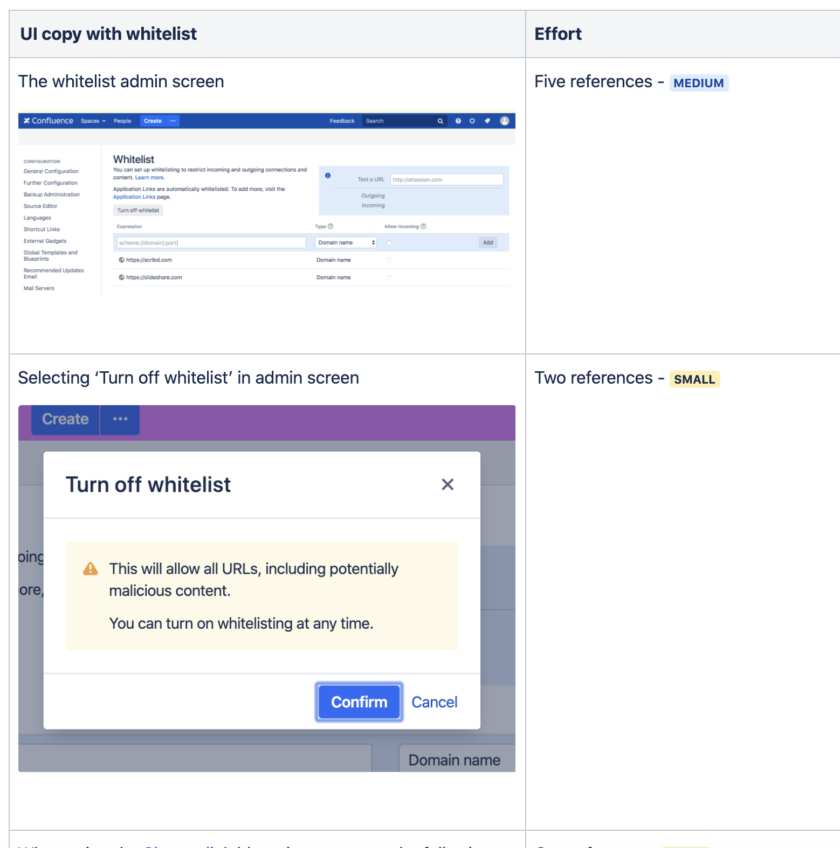The image size is (840, 848).
Task: Open Source Editor in the sidebar
Action: [40, 206]
